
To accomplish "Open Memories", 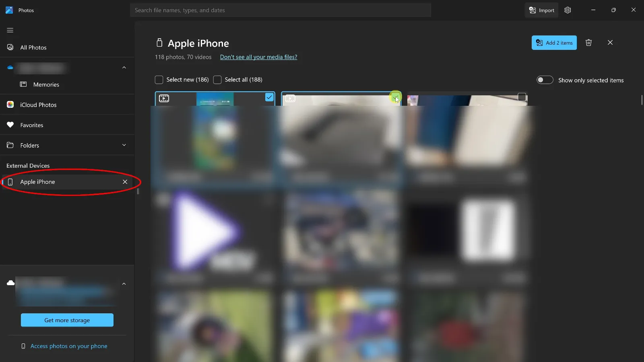I will pyautogui.click(x=46, y=84).
